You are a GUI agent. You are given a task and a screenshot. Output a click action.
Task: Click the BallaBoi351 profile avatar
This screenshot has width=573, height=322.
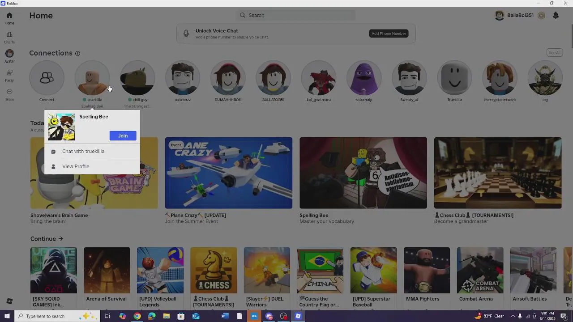500,15
